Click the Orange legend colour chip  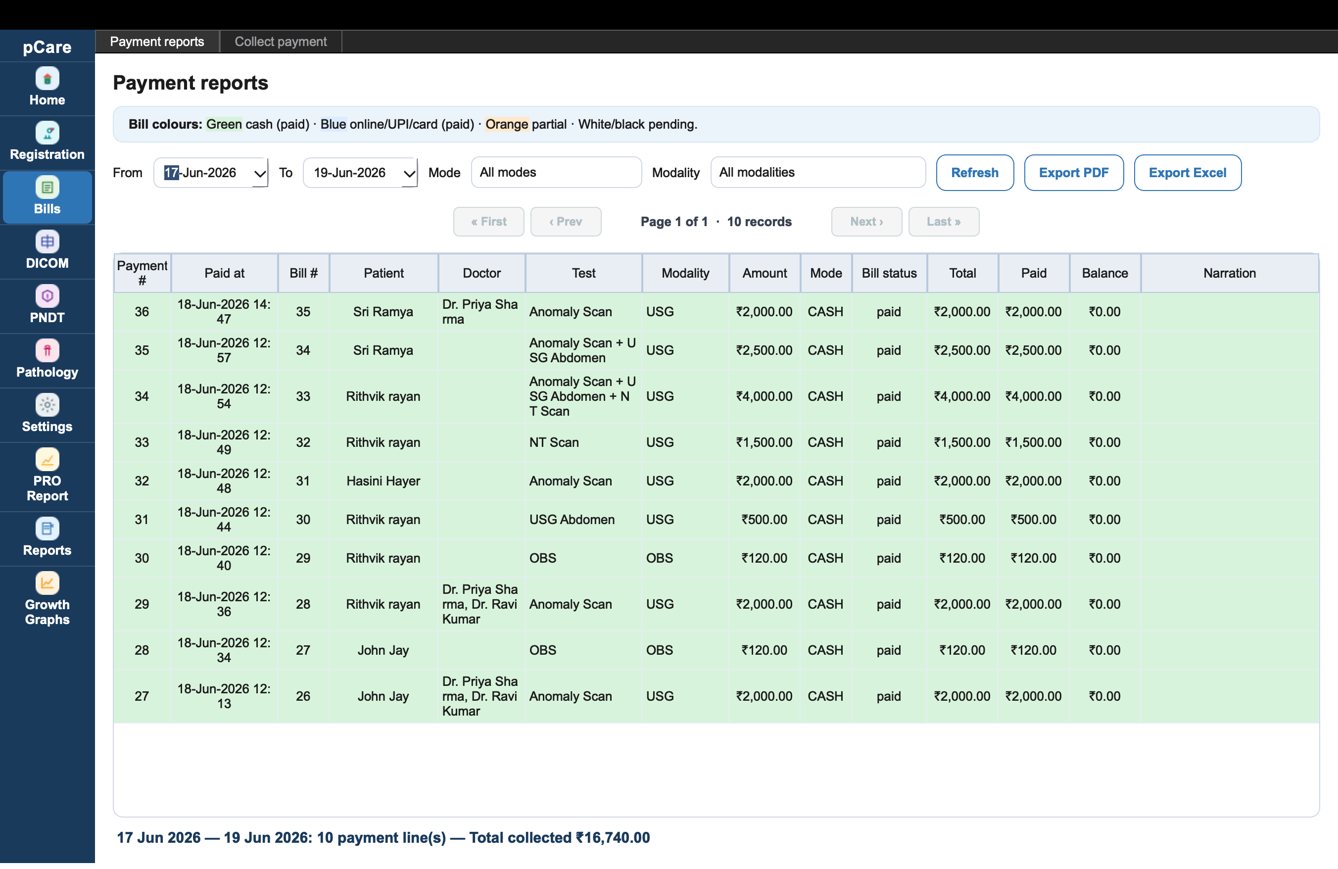tap(507, 124)
